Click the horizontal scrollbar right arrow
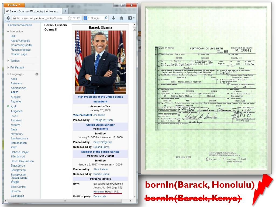 [130, 201]
